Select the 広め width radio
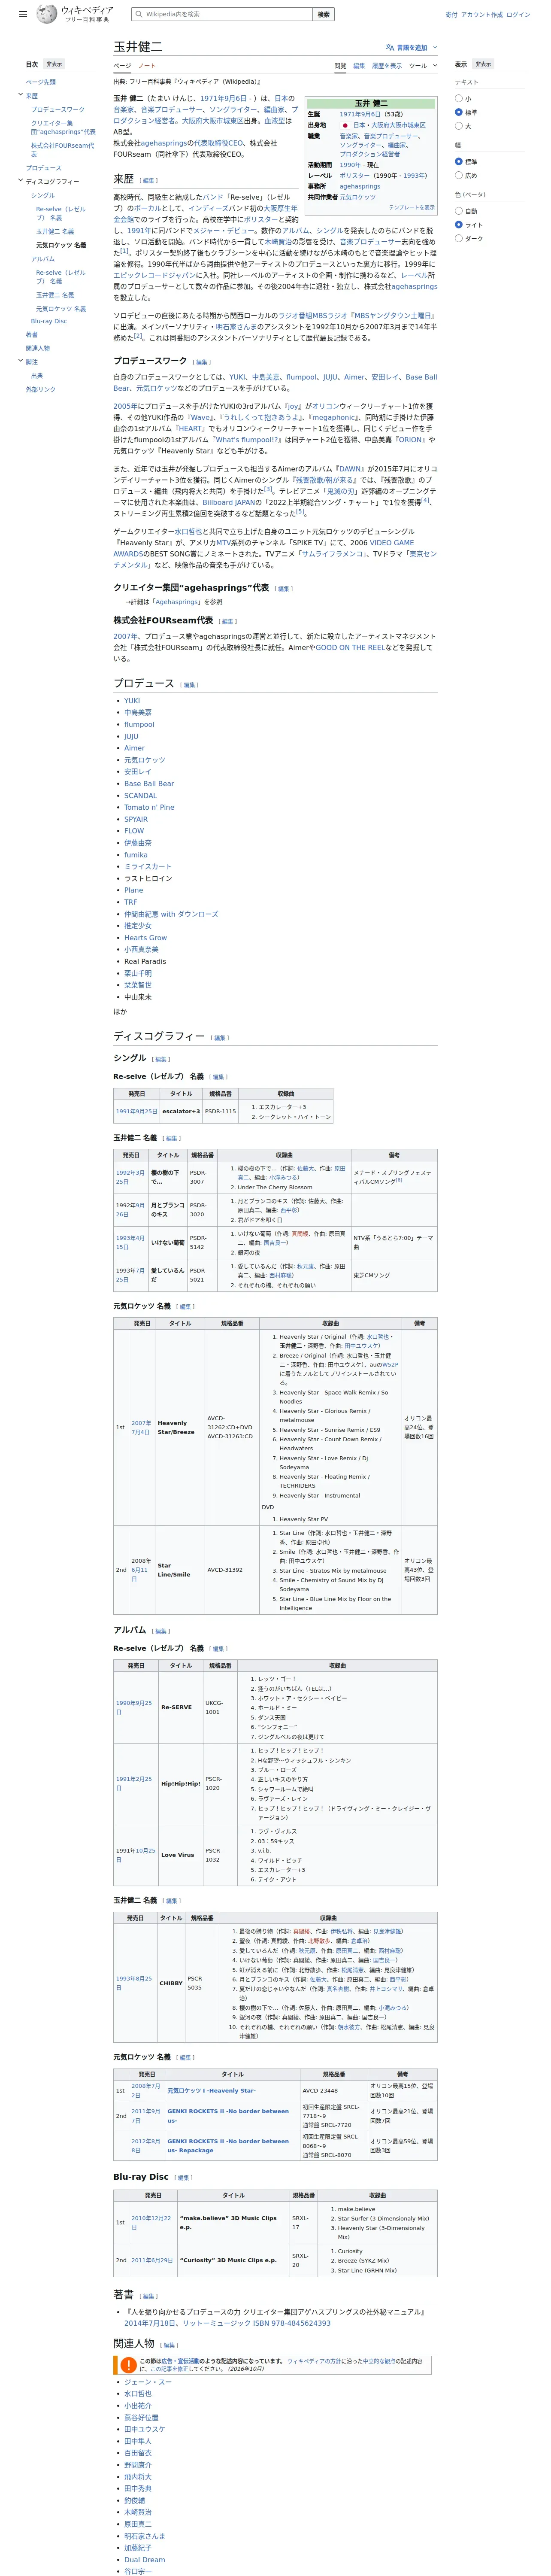 (459, 175)
